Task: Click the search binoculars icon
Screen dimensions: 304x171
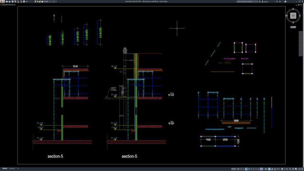Action: point(260,1)
